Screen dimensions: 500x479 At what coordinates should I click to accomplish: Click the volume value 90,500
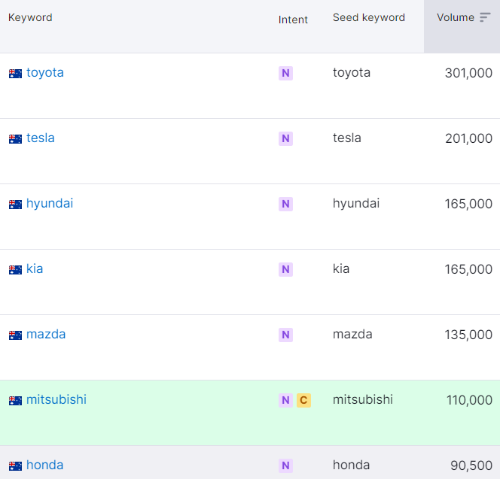point(471,465)
